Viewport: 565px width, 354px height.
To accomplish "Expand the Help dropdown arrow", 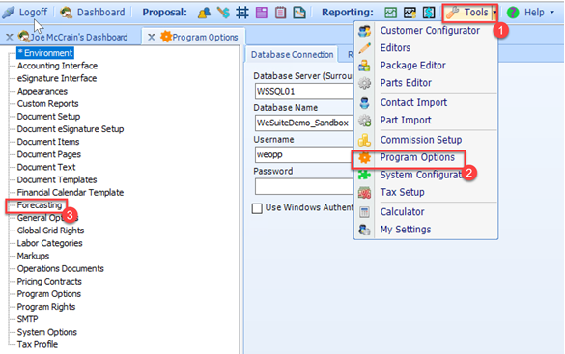I will click(552, 13).
